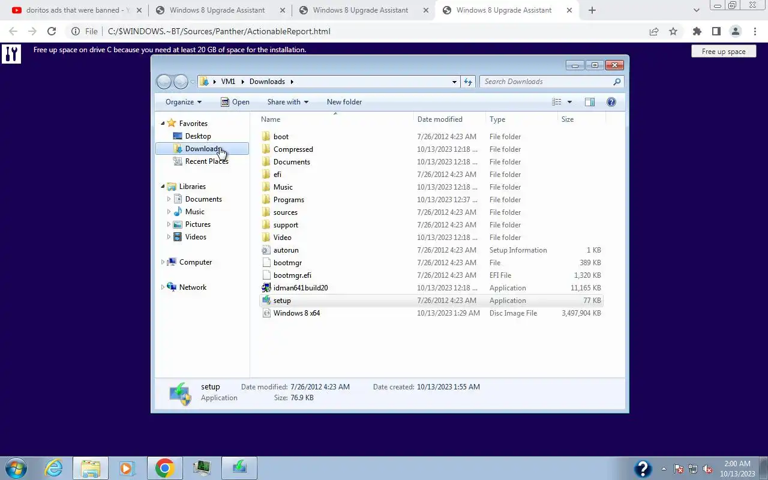
Task: Expand Computer in navigation pane
Action: click(x=163, y=262)
